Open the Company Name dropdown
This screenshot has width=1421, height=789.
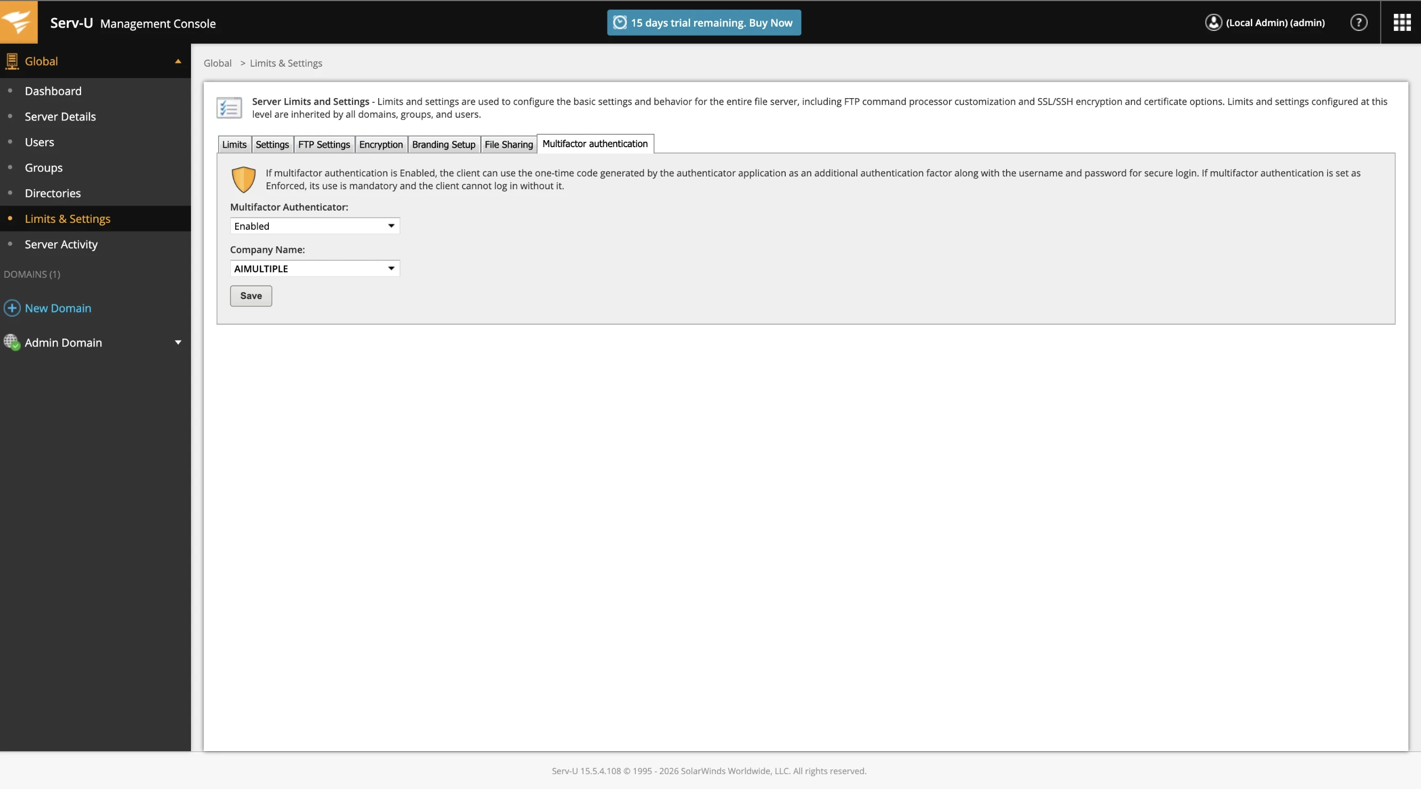314,269
